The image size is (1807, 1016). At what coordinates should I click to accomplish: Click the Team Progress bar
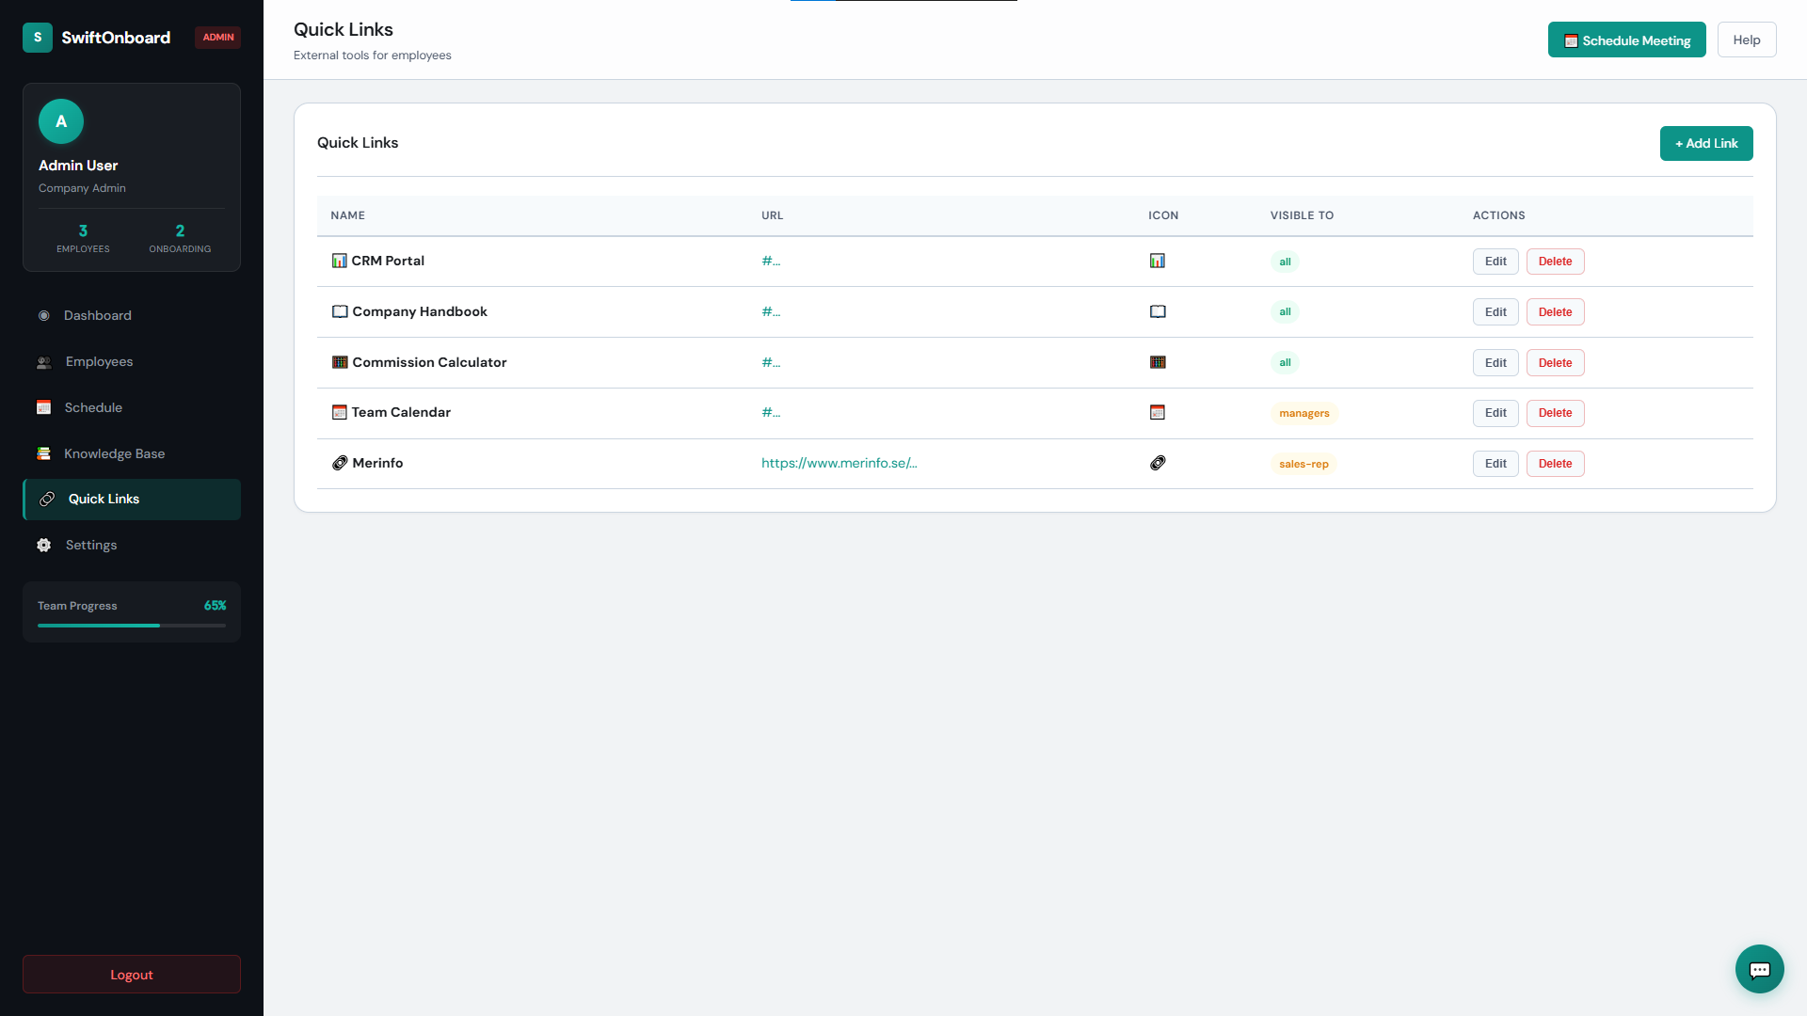132,625
